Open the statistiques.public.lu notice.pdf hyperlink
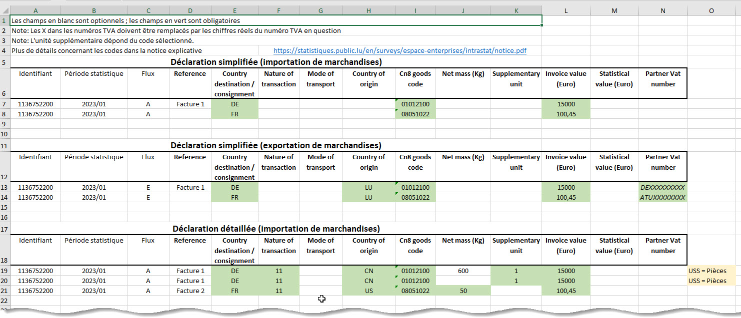The image size is (741, 318). coord(400,50)
